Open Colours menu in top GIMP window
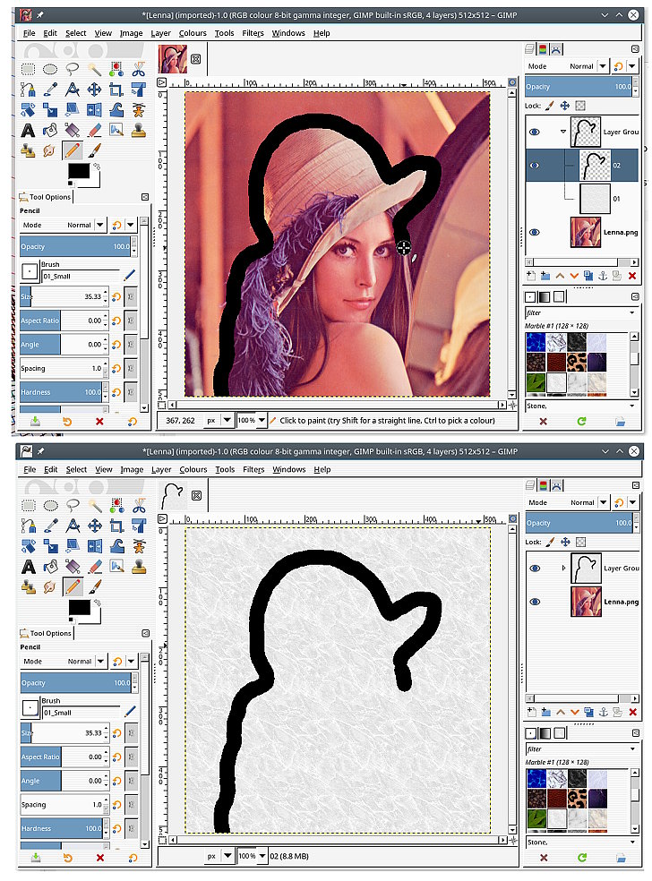 click(x=193, y=33)
